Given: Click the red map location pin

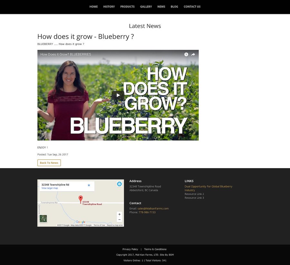Looking at the screenshot, I should (81, 199).
